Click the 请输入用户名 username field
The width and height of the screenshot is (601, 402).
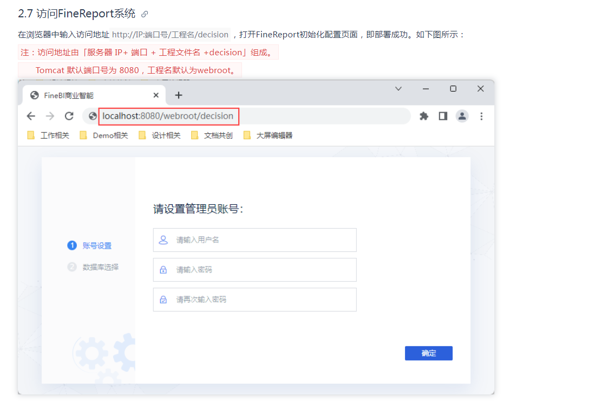tap(255, 240)
